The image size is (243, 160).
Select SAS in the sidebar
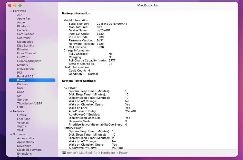(x=20, y=88)
